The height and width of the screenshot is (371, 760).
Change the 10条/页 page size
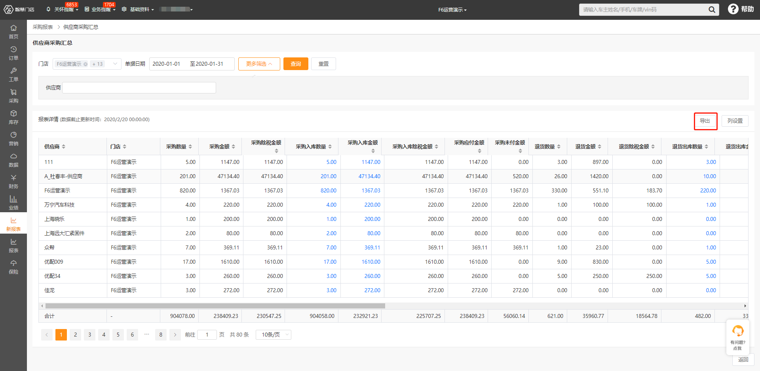click(274, 335)
